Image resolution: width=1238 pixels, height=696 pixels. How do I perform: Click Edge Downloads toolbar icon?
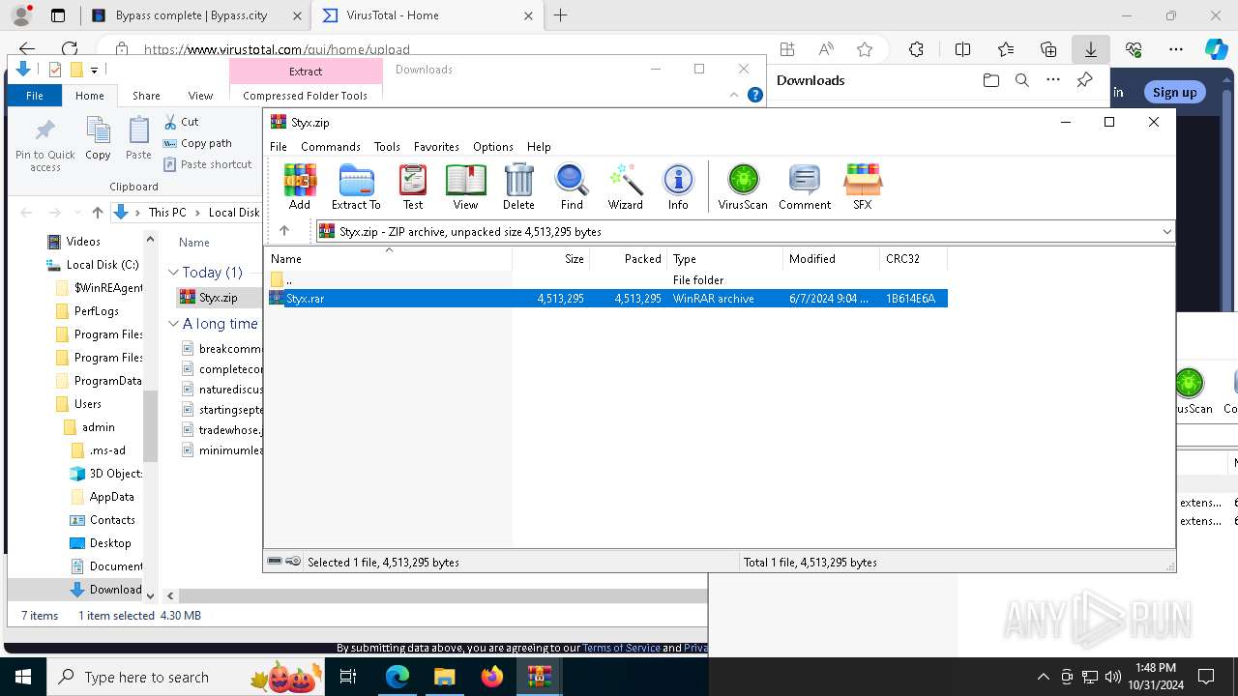1090,49
